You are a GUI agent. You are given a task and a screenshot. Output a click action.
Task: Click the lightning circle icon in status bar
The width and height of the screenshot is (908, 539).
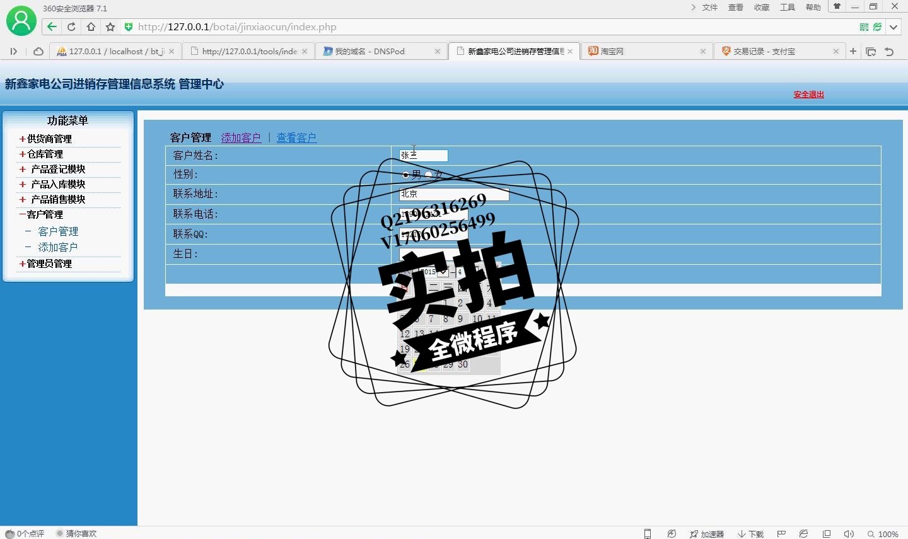click(x=672, y=534)
